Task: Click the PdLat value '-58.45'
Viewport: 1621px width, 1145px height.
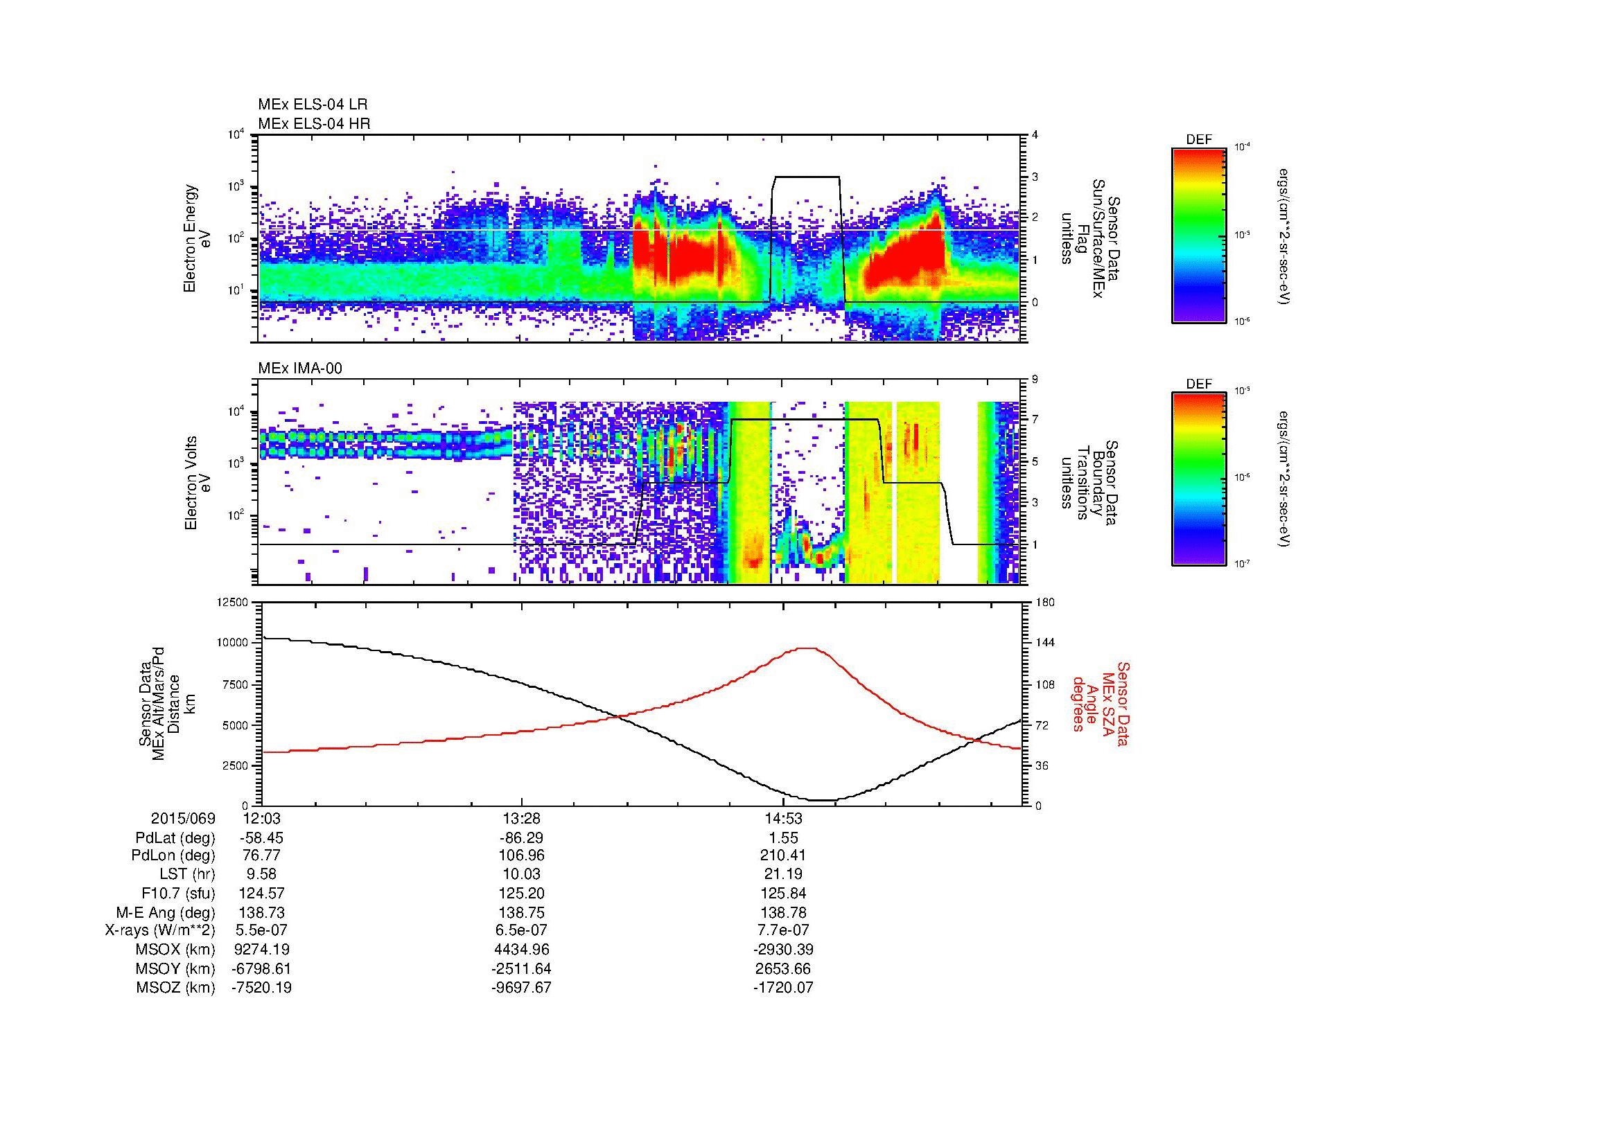Action: tap(262, 837)
